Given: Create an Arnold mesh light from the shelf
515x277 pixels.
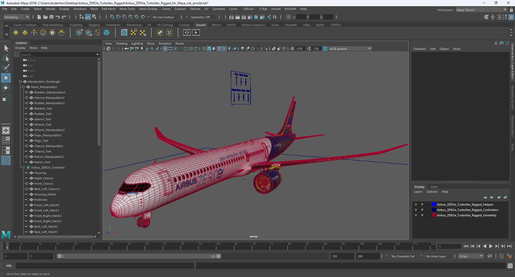Looking at the screenshot, I should pos(25,33).
